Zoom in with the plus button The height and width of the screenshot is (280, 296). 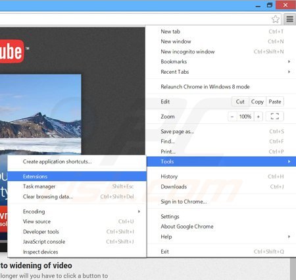point(259,117)
